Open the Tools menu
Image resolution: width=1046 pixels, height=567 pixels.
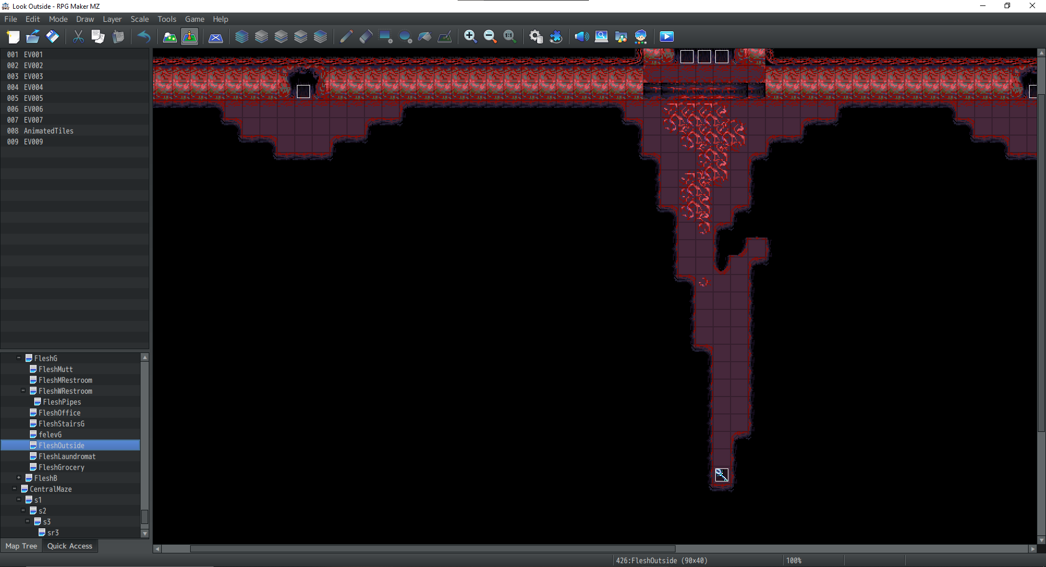click(x=167, y=19)
